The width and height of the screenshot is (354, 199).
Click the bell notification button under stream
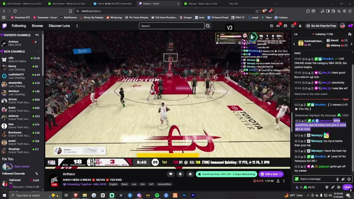coord(180,174)
